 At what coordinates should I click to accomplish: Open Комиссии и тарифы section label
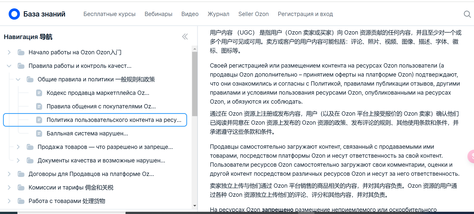click(71, 187)
